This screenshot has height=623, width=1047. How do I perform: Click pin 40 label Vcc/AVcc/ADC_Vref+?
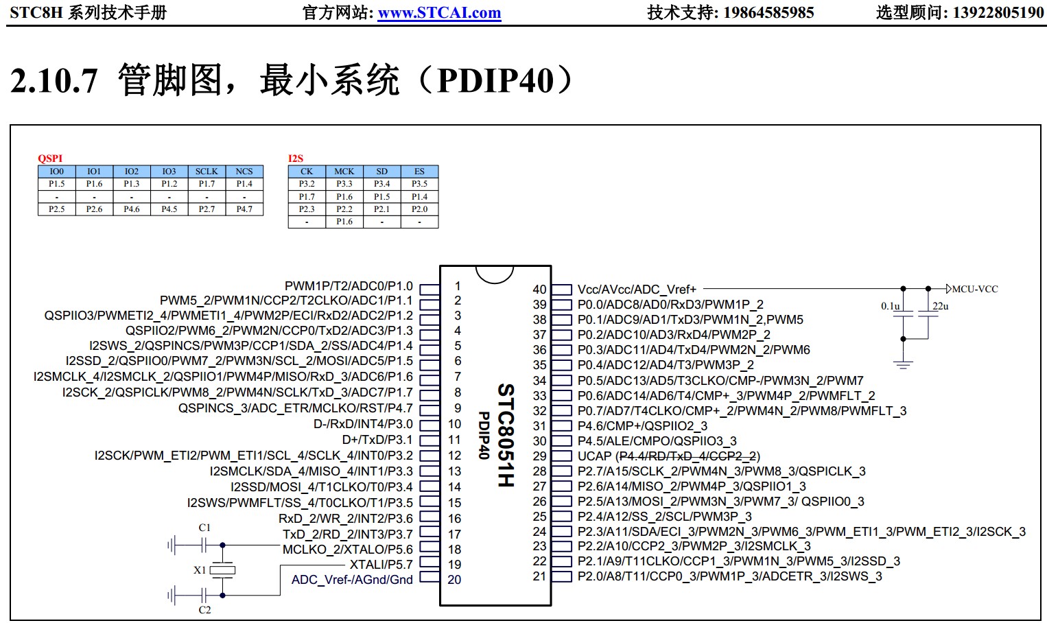[x=637, y=290]
